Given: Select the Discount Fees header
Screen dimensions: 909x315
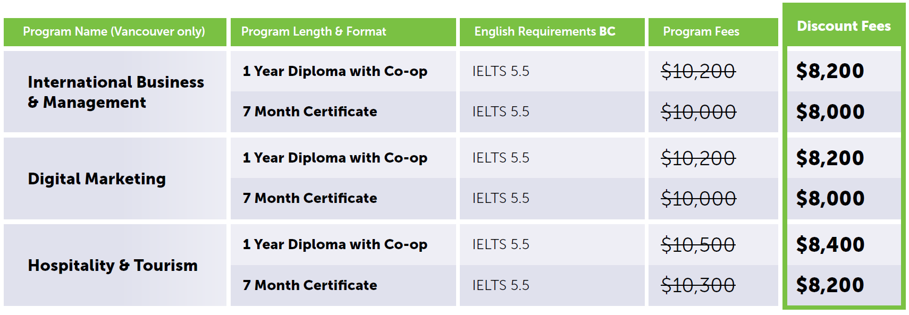Looking at the screenshot, I should pos(844,26).
